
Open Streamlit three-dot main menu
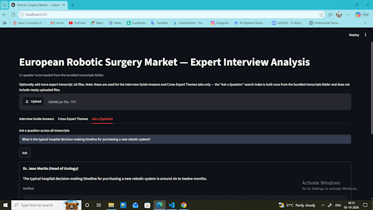365,35
